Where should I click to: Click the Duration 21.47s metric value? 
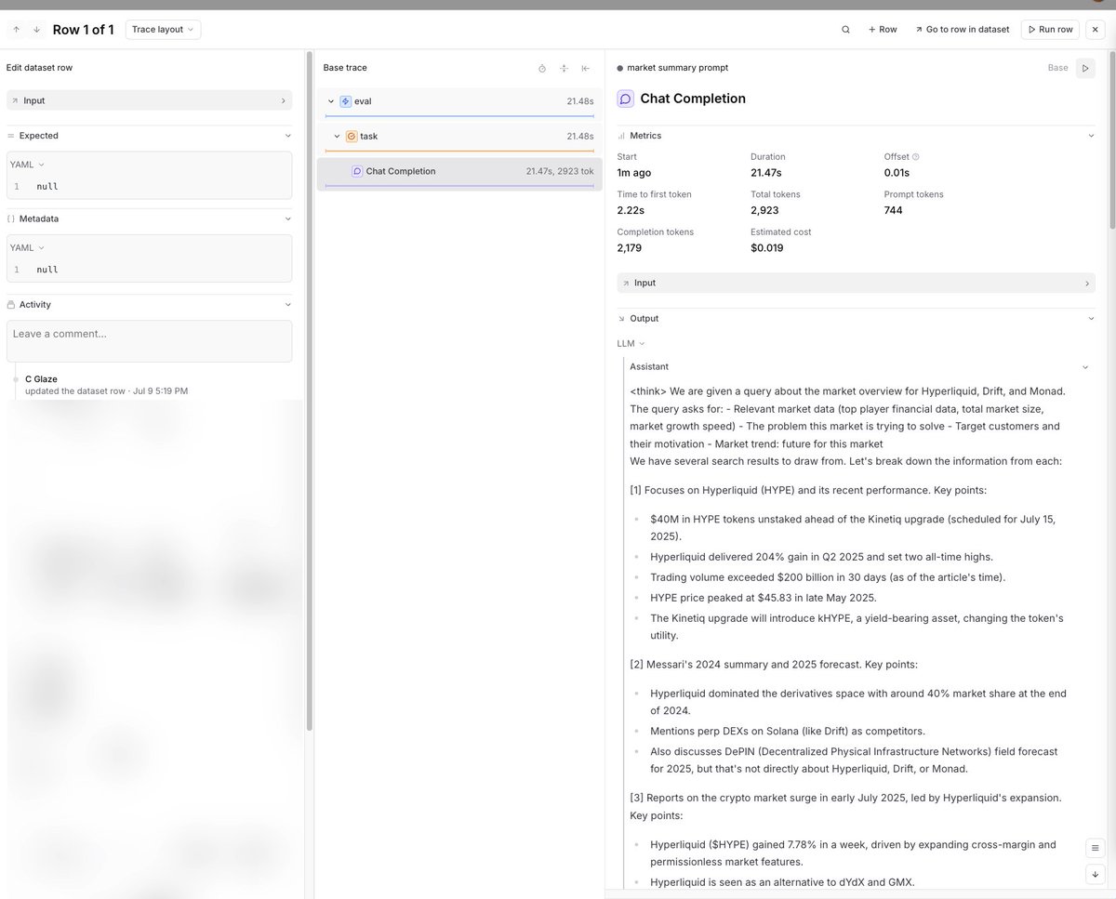coord(766,173)
